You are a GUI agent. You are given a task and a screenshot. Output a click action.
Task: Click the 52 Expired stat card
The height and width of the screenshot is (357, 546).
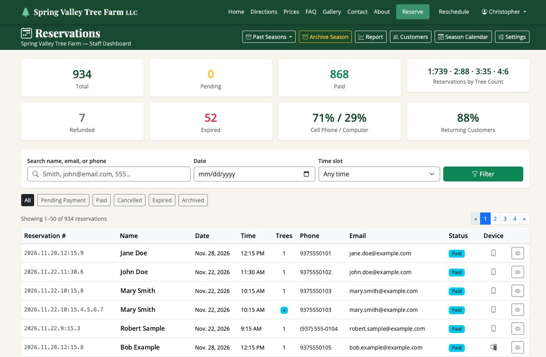point(210,121)
